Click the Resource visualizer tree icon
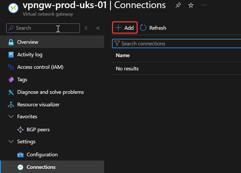Image resolution: width=241 pixels, height=173 pixels. [11, 105]
